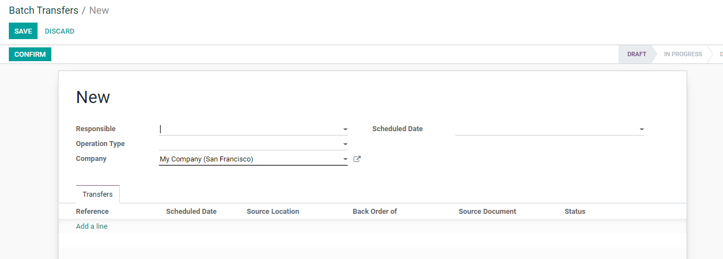Sort by Source Location column
The width and height of the screenshot is (723, 259).
[x=273, y=212]
